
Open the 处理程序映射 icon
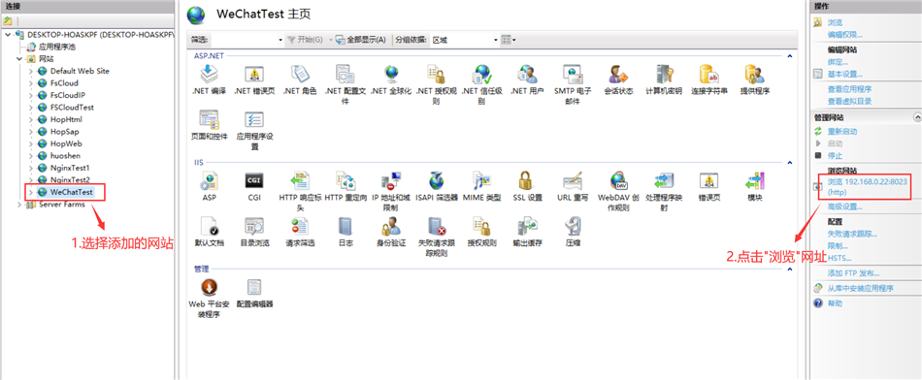point(664,180)
